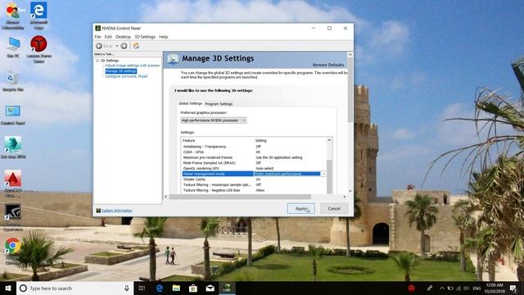The height and width of the screenshot is (295, 524).
Task: Click NVIDIA Control Panel taskbar button
Action: [x=227, y=288]
